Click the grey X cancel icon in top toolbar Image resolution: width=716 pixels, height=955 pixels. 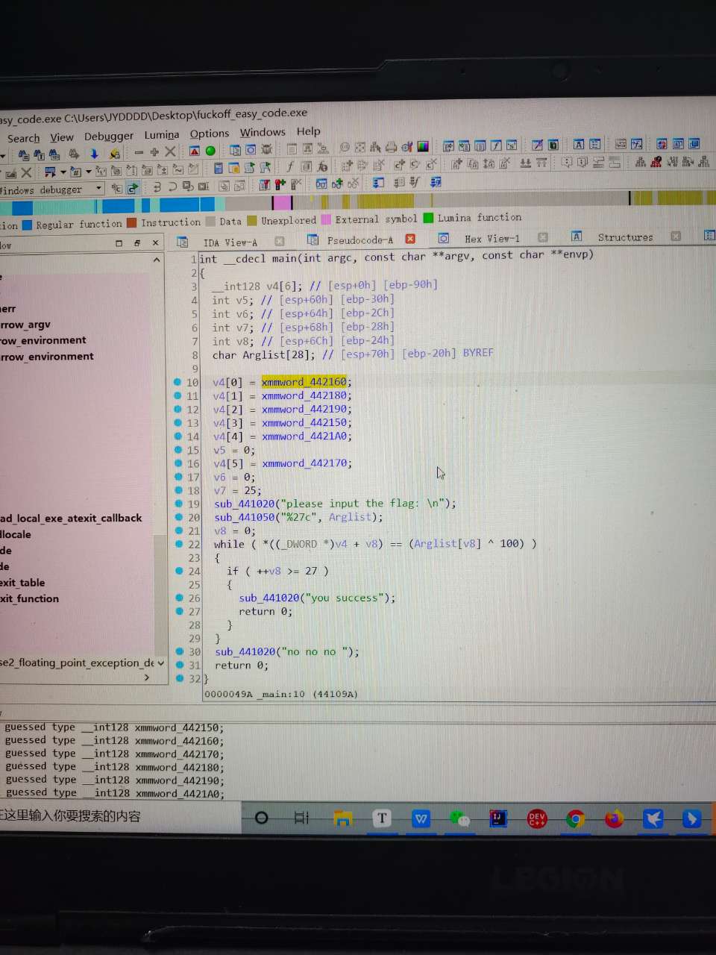click(170, 151)
